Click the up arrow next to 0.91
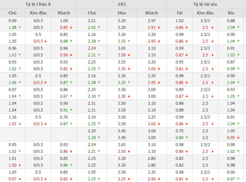Screen dimensions: 246x182 (x=71, y=110)
